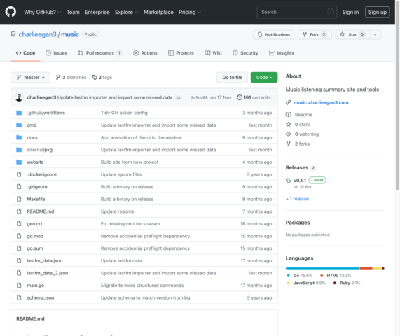Screen dimensions: 400x336
Task: Open the go.sum file
Action: pyautogui.click(x=35, y=248)
